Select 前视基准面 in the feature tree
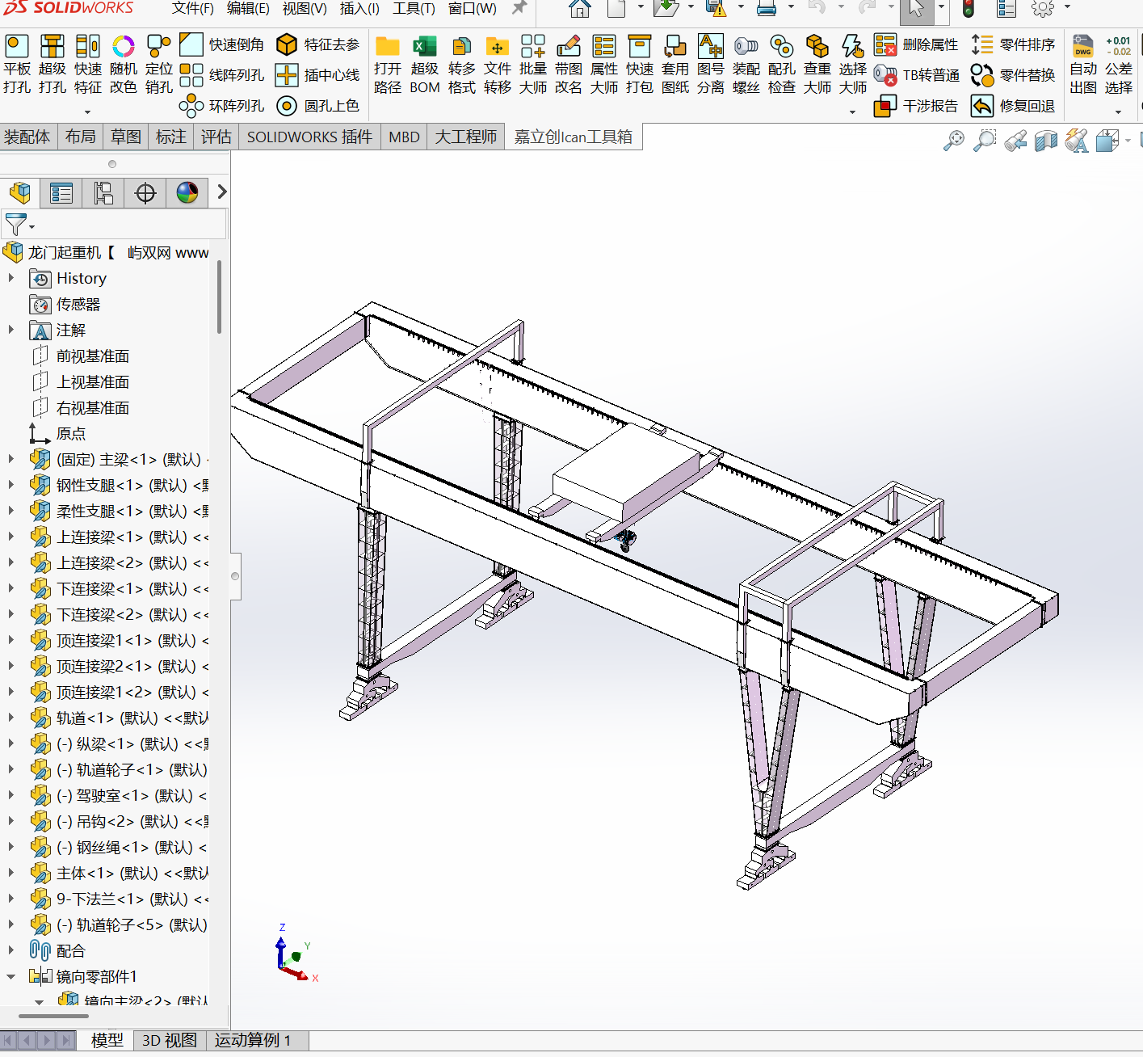1143x1057 pixels. click(x=92, y=356)
